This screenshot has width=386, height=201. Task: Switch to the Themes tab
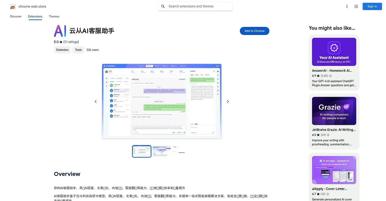pos(54,17)
